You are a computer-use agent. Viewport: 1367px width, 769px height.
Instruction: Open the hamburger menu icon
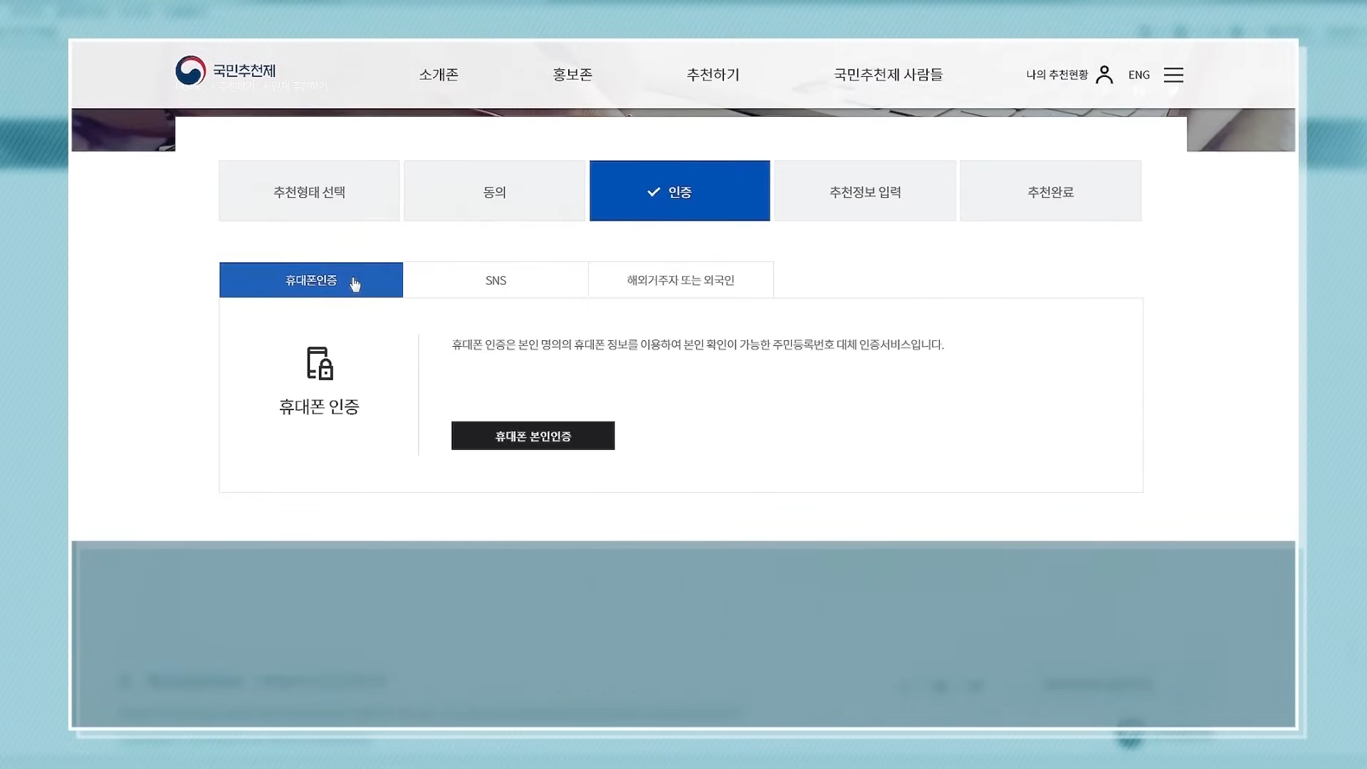pyautogui.click(x=1173, y=75)
